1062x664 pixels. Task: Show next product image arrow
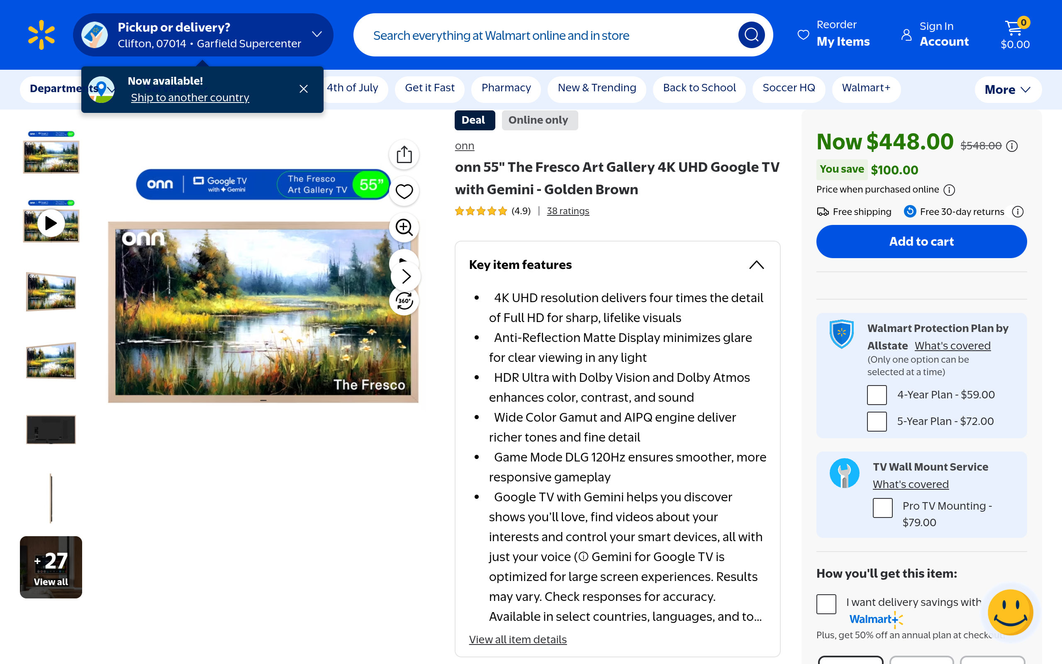click(x=406, y=276)
